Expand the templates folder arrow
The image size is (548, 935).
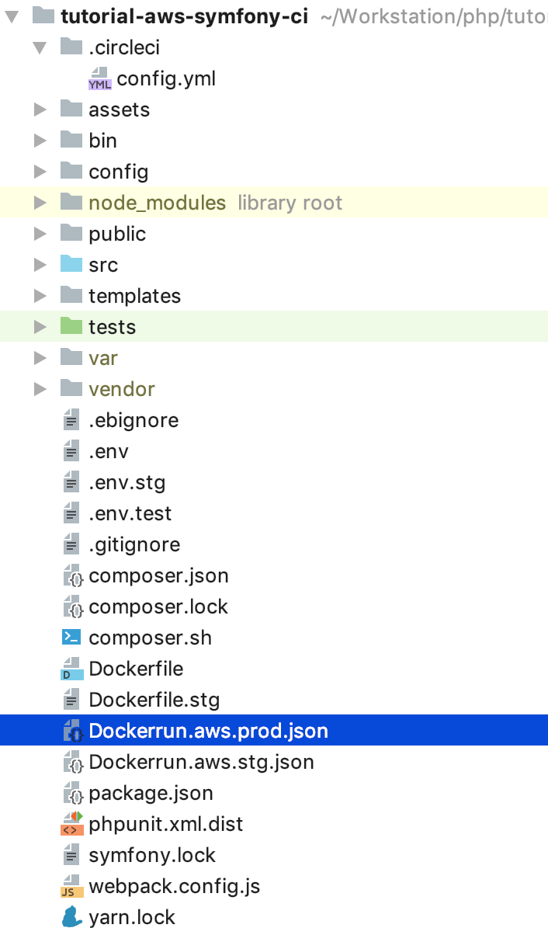pyautogui.click(x=40, y=296)
